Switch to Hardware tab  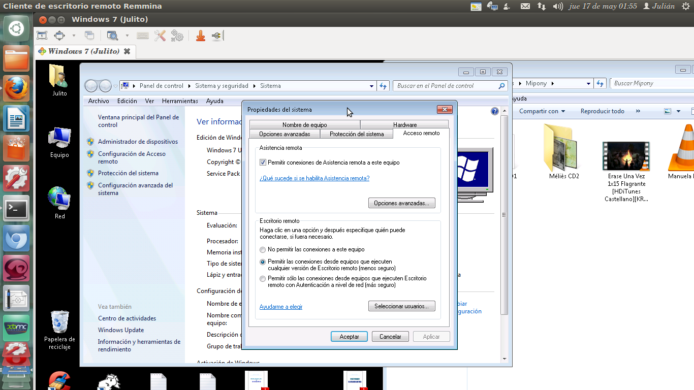click(405, 125)
